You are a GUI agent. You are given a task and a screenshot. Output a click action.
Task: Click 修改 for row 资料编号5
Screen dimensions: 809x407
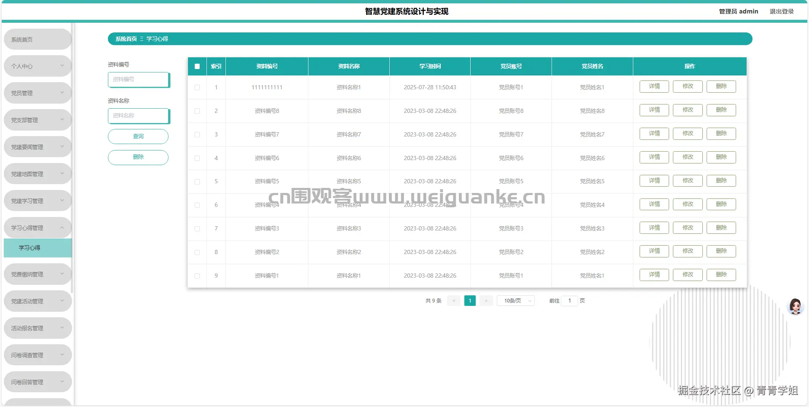[688, 181]
